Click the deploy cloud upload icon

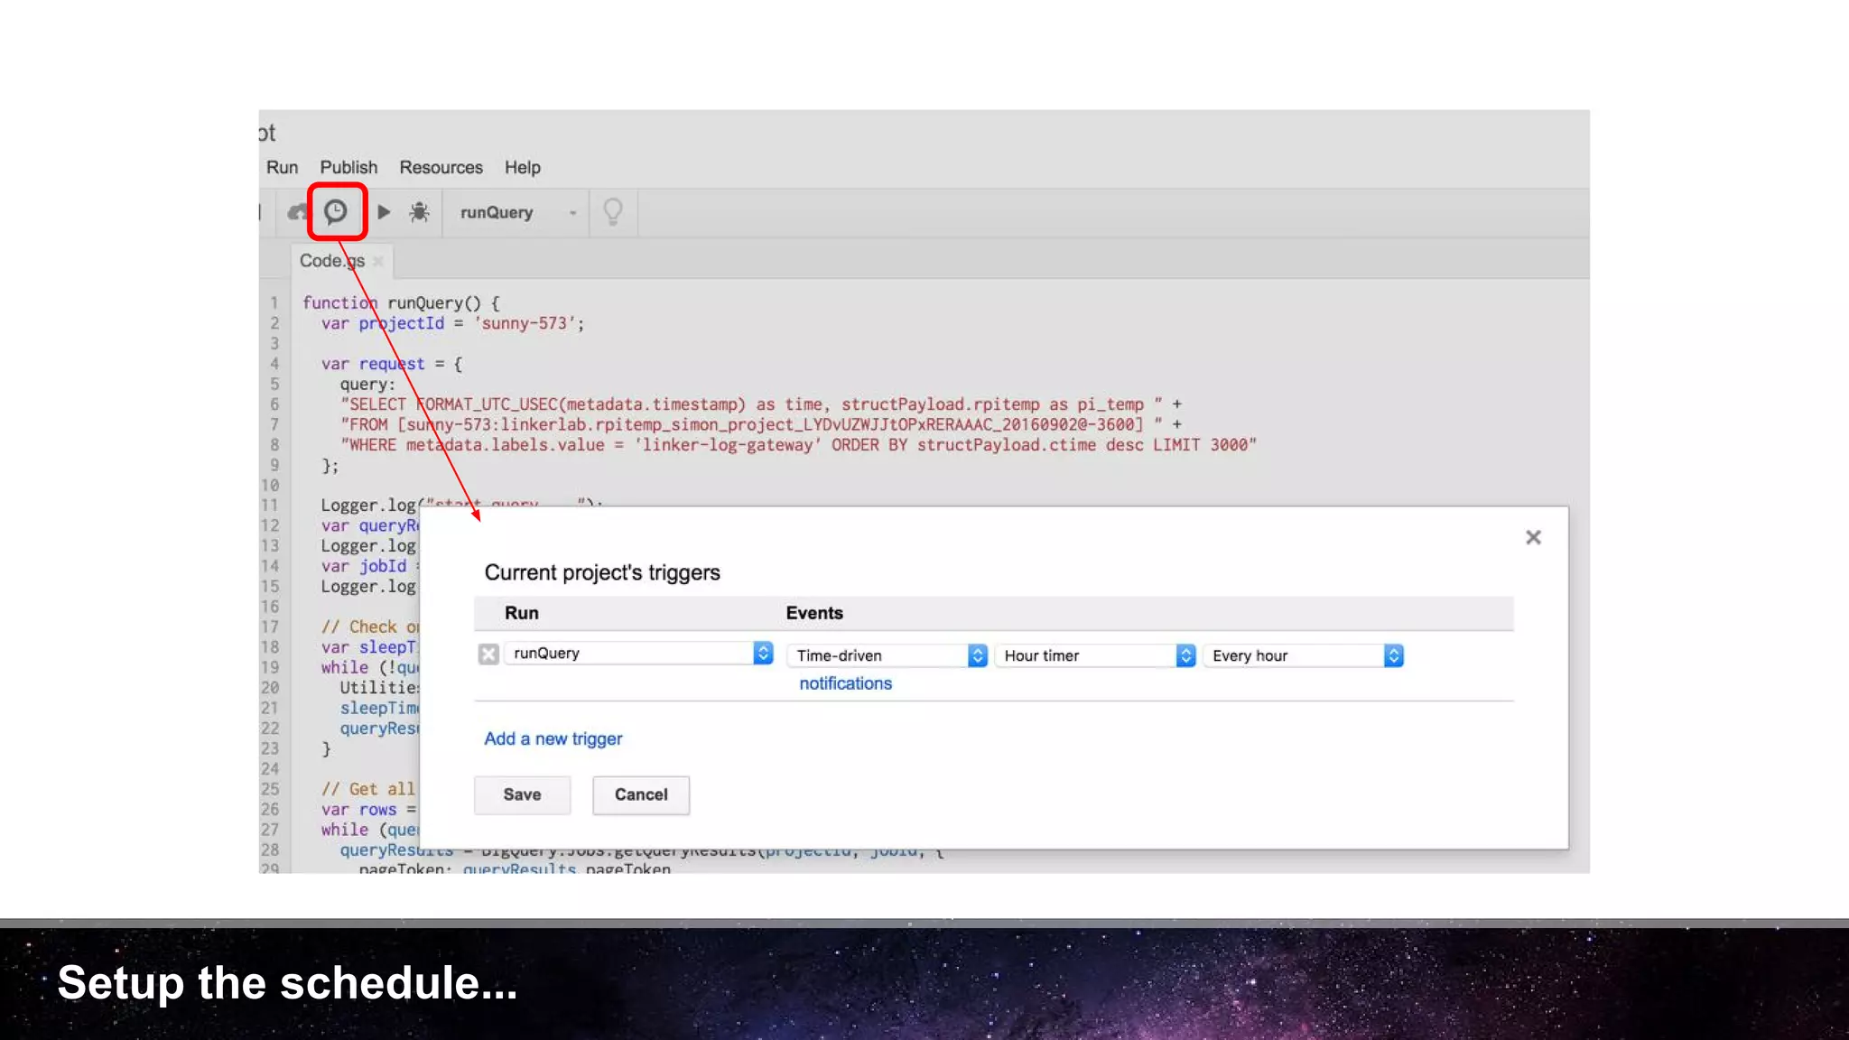(x=297, y=212)
